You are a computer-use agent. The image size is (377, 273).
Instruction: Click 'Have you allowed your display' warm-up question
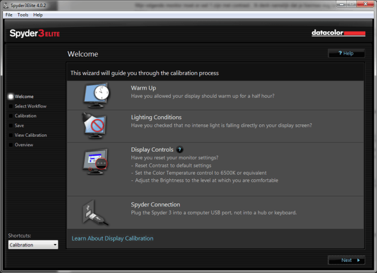point(203,96)
